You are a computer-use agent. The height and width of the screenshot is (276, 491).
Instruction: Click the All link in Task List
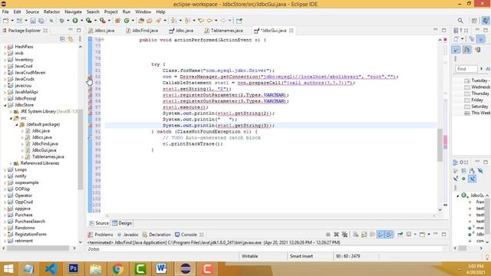tap(488, 69)
